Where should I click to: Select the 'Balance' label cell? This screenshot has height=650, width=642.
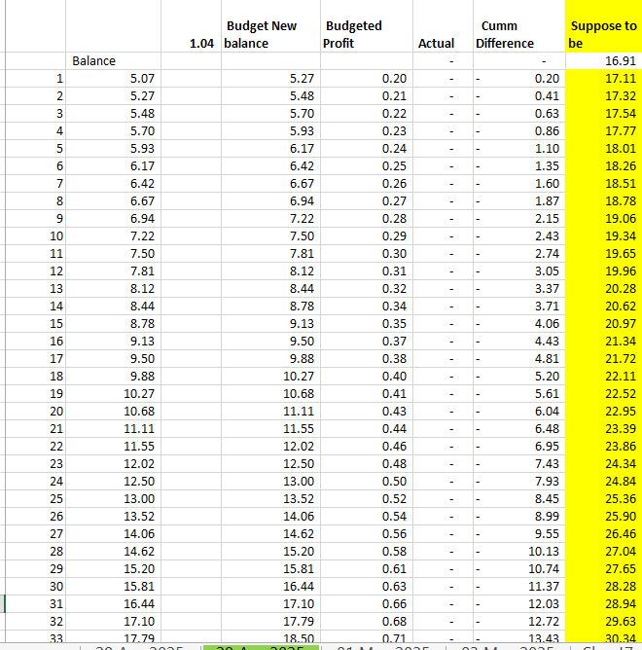[113, 61]
